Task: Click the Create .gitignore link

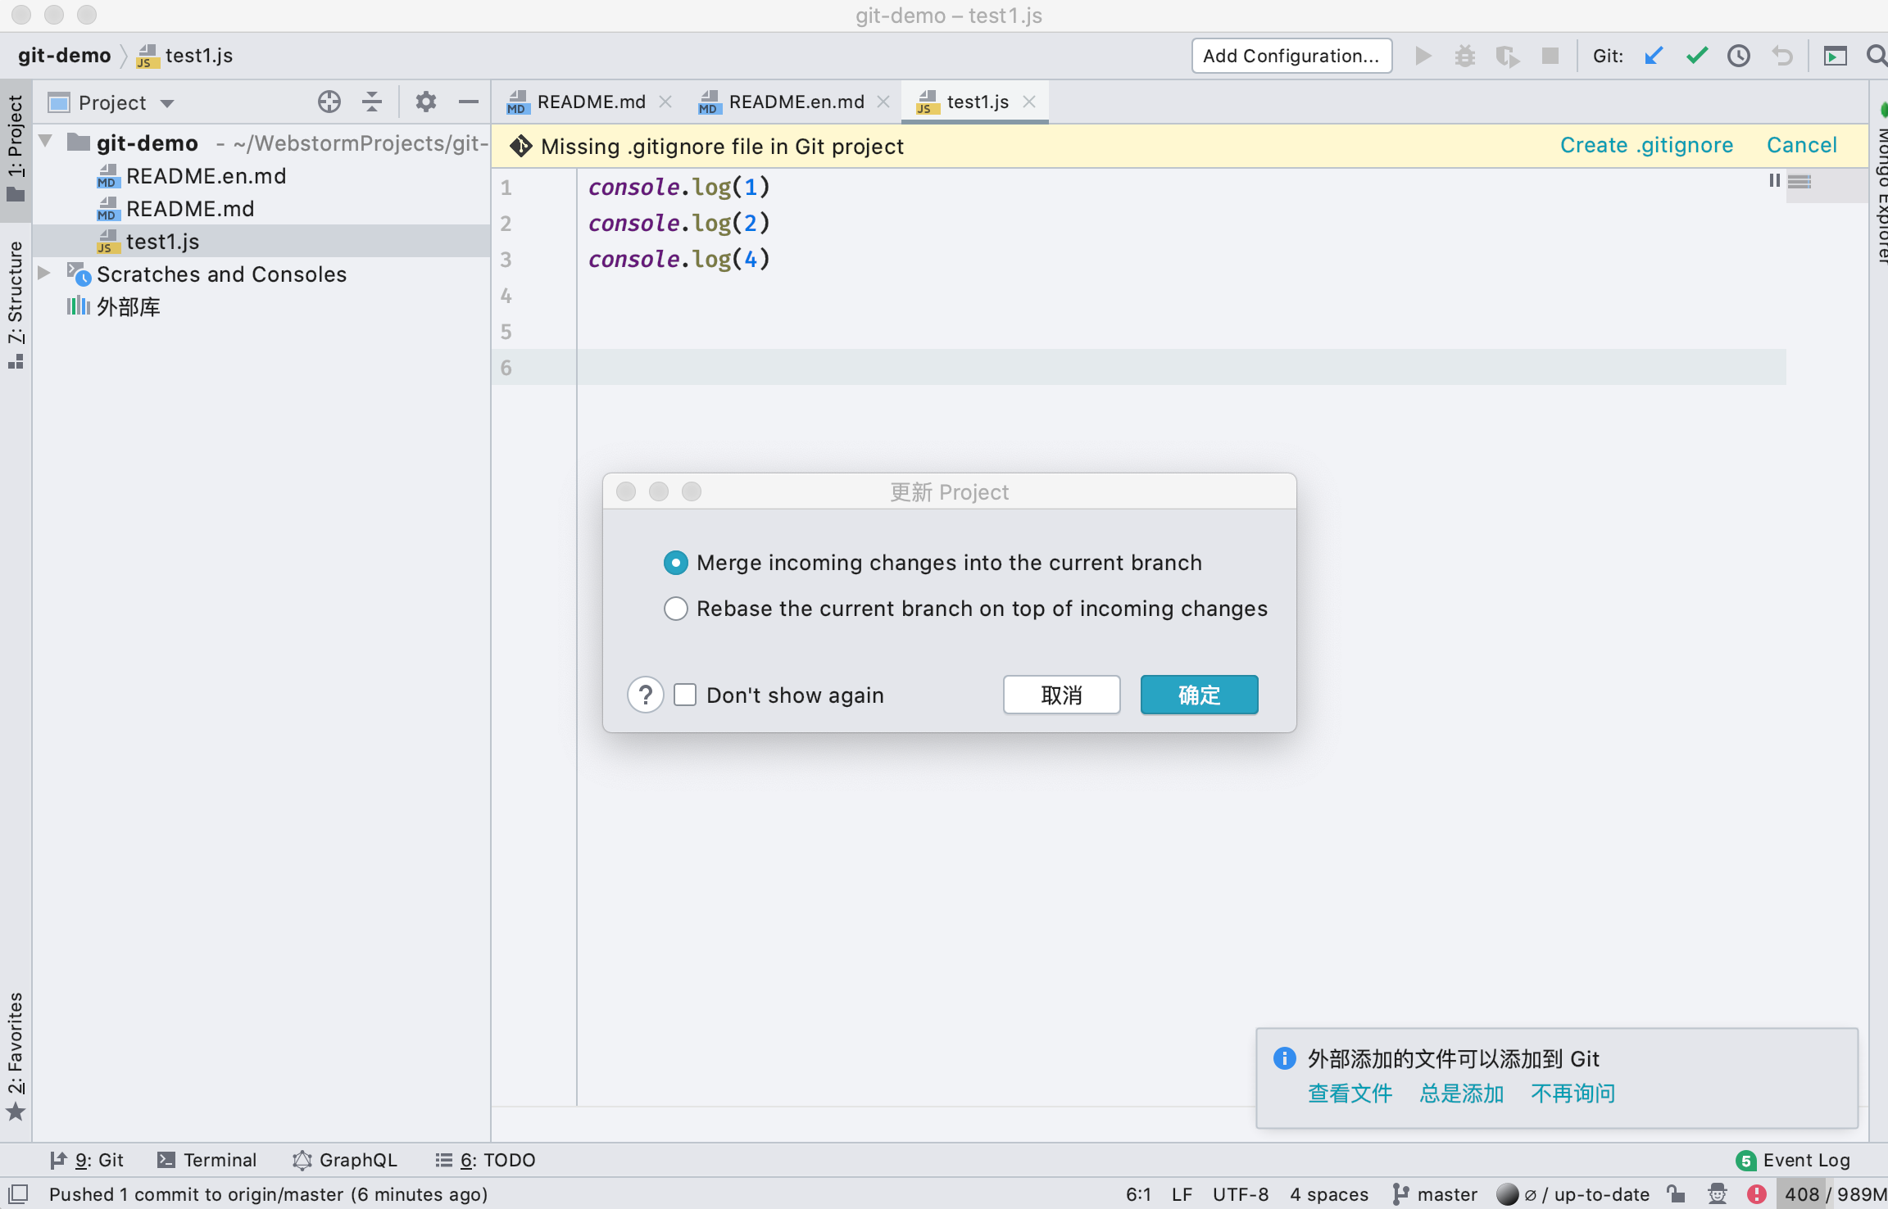Action: 1646,145
